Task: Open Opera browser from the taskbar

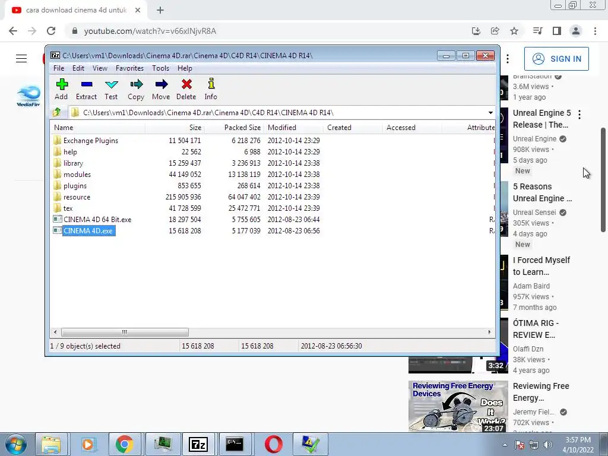Action: tap(273, 444)
